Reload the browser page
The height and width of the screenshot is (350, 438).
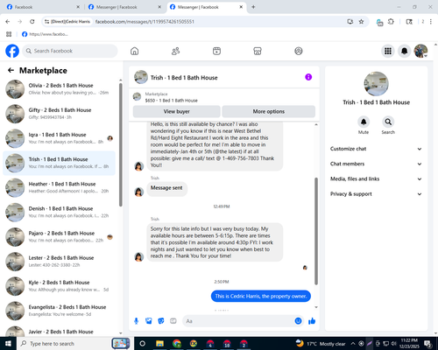32,22
